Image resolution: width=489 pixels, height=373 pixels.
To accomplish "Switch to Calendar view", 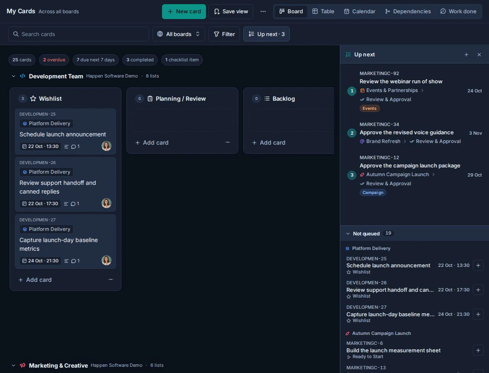I will click(360, 12).
